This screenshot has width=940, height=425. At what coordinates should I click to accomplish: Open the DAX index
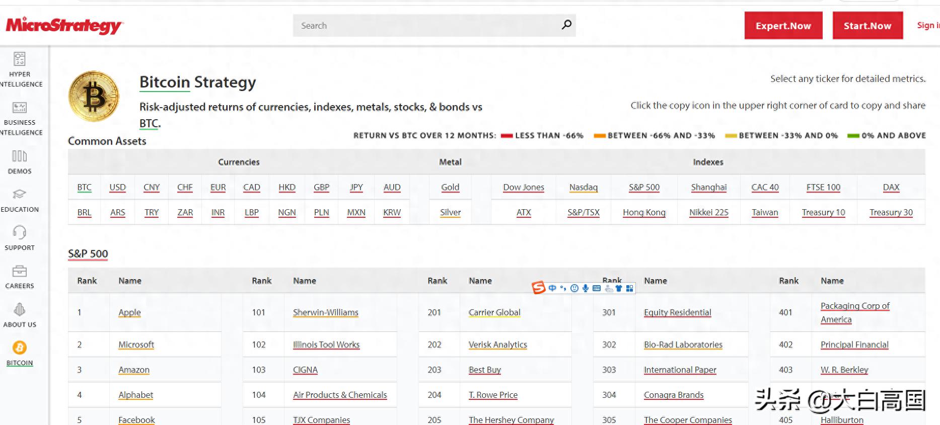coord(891,187)
